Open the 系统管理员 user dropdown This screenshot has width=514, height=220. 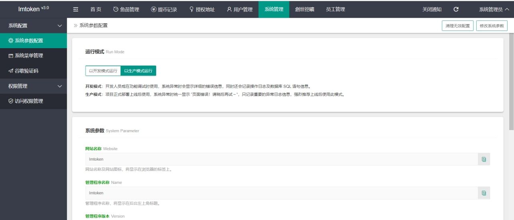click(494, 9)
